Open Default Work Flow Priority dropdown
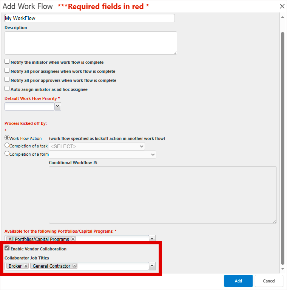Image resolution: width=287 pixels, height=290 pixels. [58, 106]
